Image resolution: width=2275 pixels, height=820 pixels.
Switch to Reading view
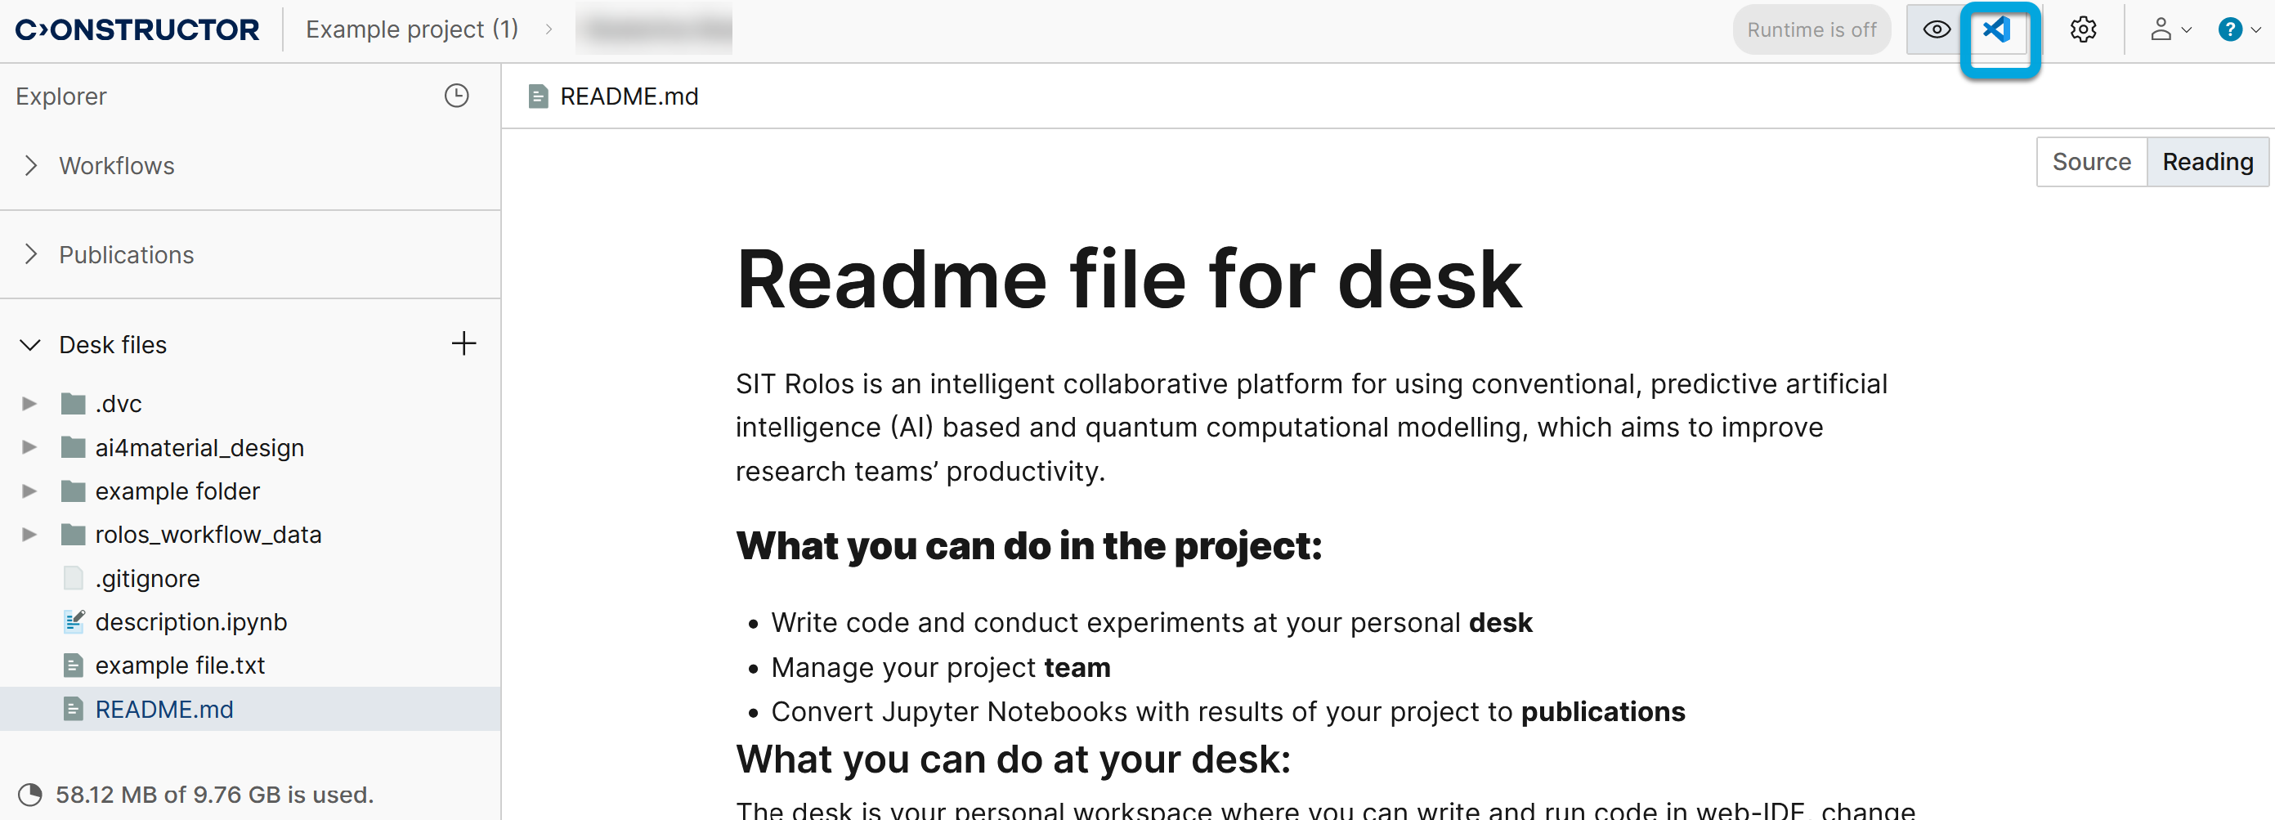(x=2207, y=162)
